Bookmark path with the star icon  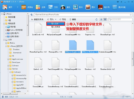pyautogui.click(x=131, y=15)
